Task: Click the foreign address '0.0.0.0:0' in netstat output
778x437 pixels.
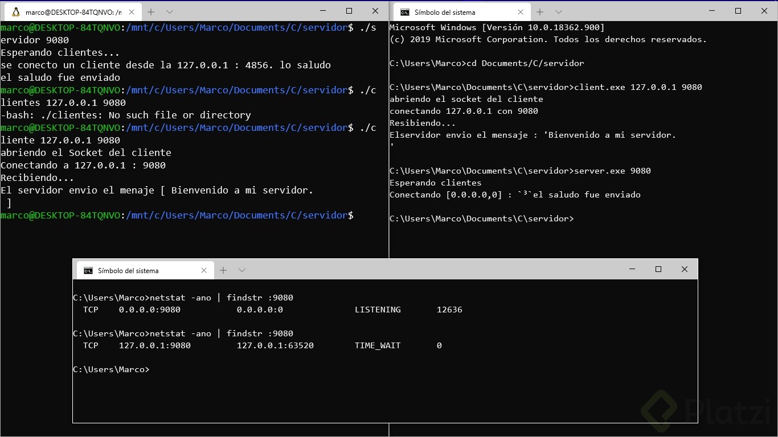Action: coord(260,310)
